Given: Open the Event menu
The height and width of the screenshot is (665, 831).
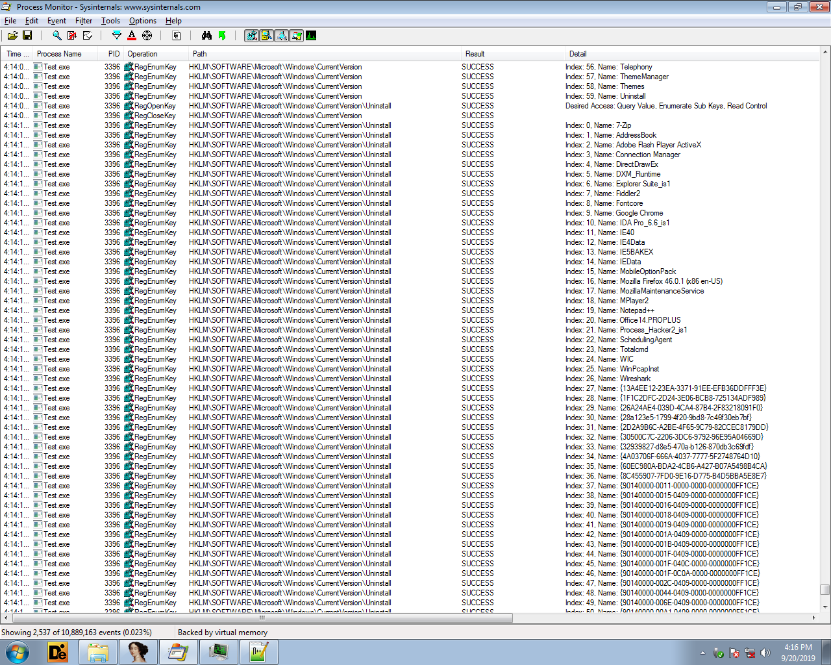Looking at the screenshot, I should (56, 21).
